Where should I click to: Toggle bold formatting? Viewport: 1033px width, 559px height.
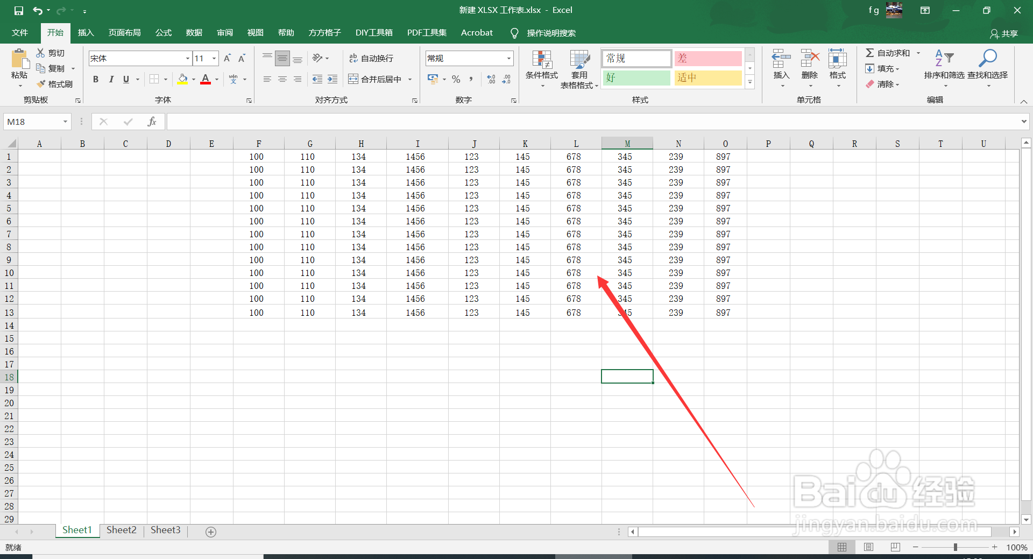point(95,79)
